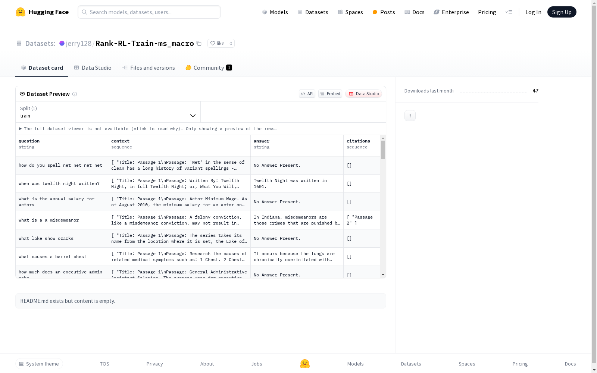Focus the search models input field
597x373 pixels.
[149, 12]
